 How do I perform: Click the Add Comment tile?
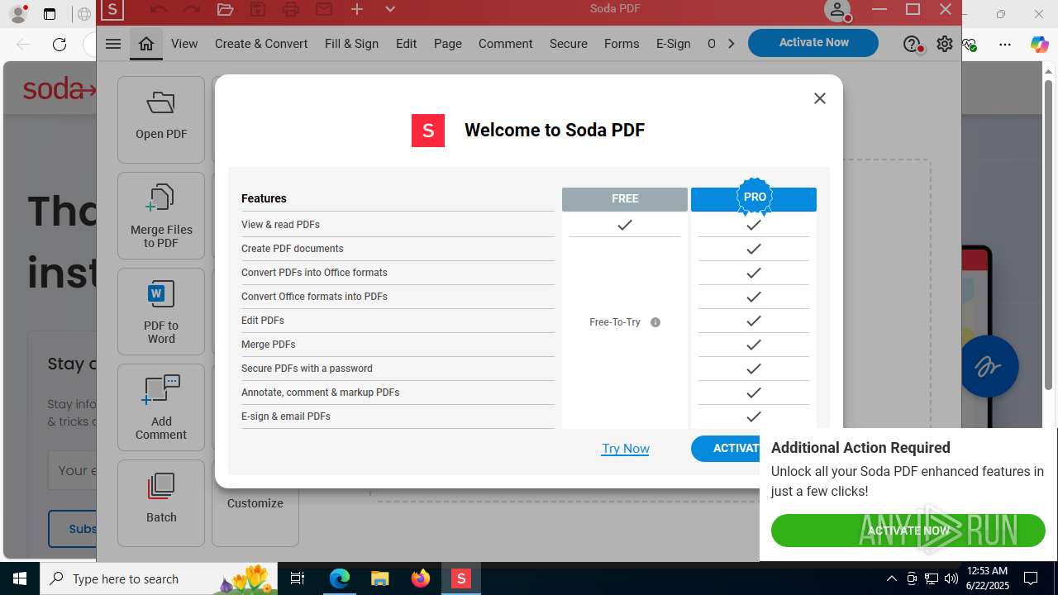pyautogui.click(x=161, y=407)
